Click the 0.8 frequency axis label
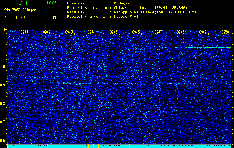 coord(3,104)
